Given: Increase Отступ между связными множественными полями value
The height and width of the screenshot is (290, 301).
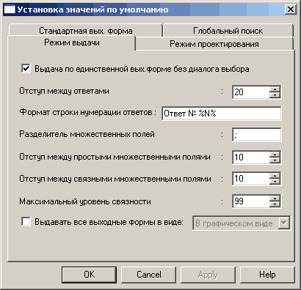Looking at the screenshot, I should click(x=275, y=176).
